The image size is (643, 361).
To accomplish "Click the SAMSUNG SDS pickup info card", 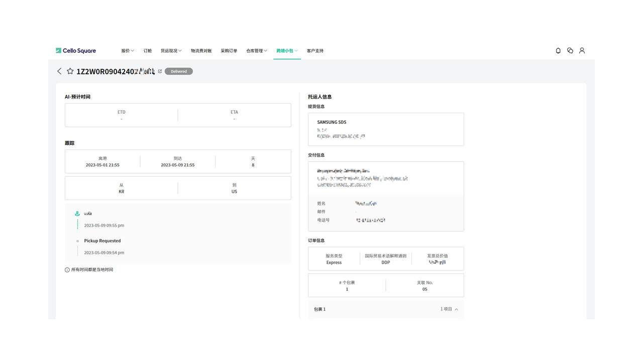I will tap(386, 129).
